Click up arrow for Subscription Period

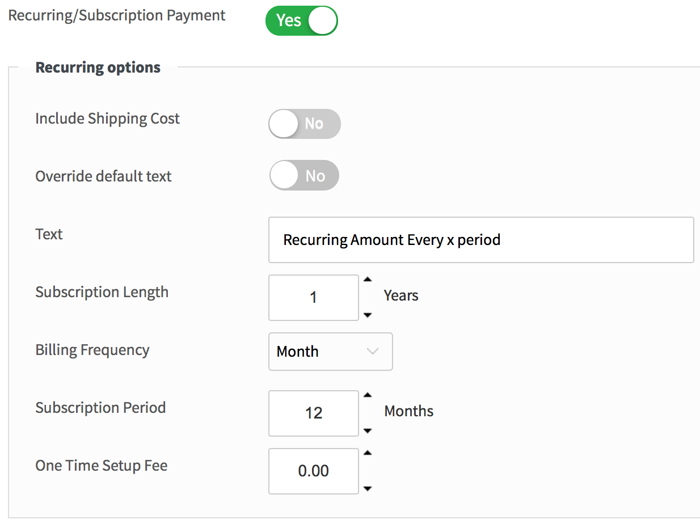click(368, 395)
